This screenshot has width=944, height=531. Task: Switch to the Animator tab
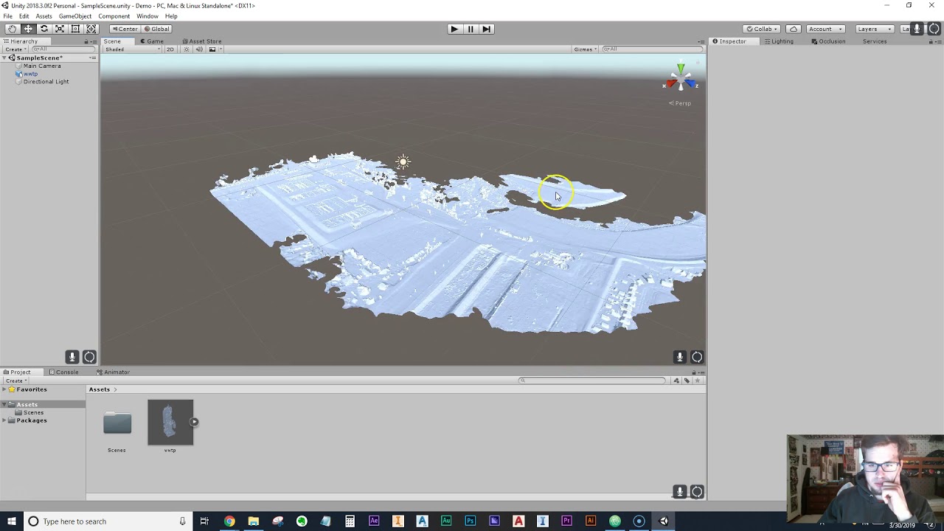coord(113,372)
